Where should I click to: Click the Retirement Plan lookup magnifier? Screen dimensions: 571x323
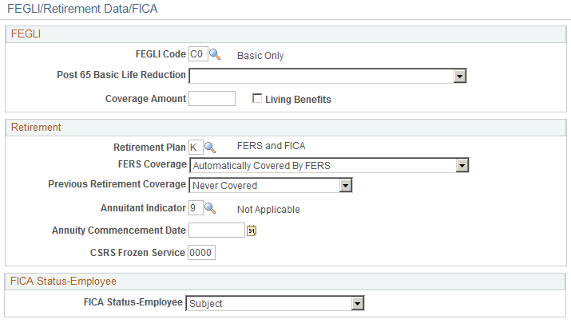click(x=210, y=147)
